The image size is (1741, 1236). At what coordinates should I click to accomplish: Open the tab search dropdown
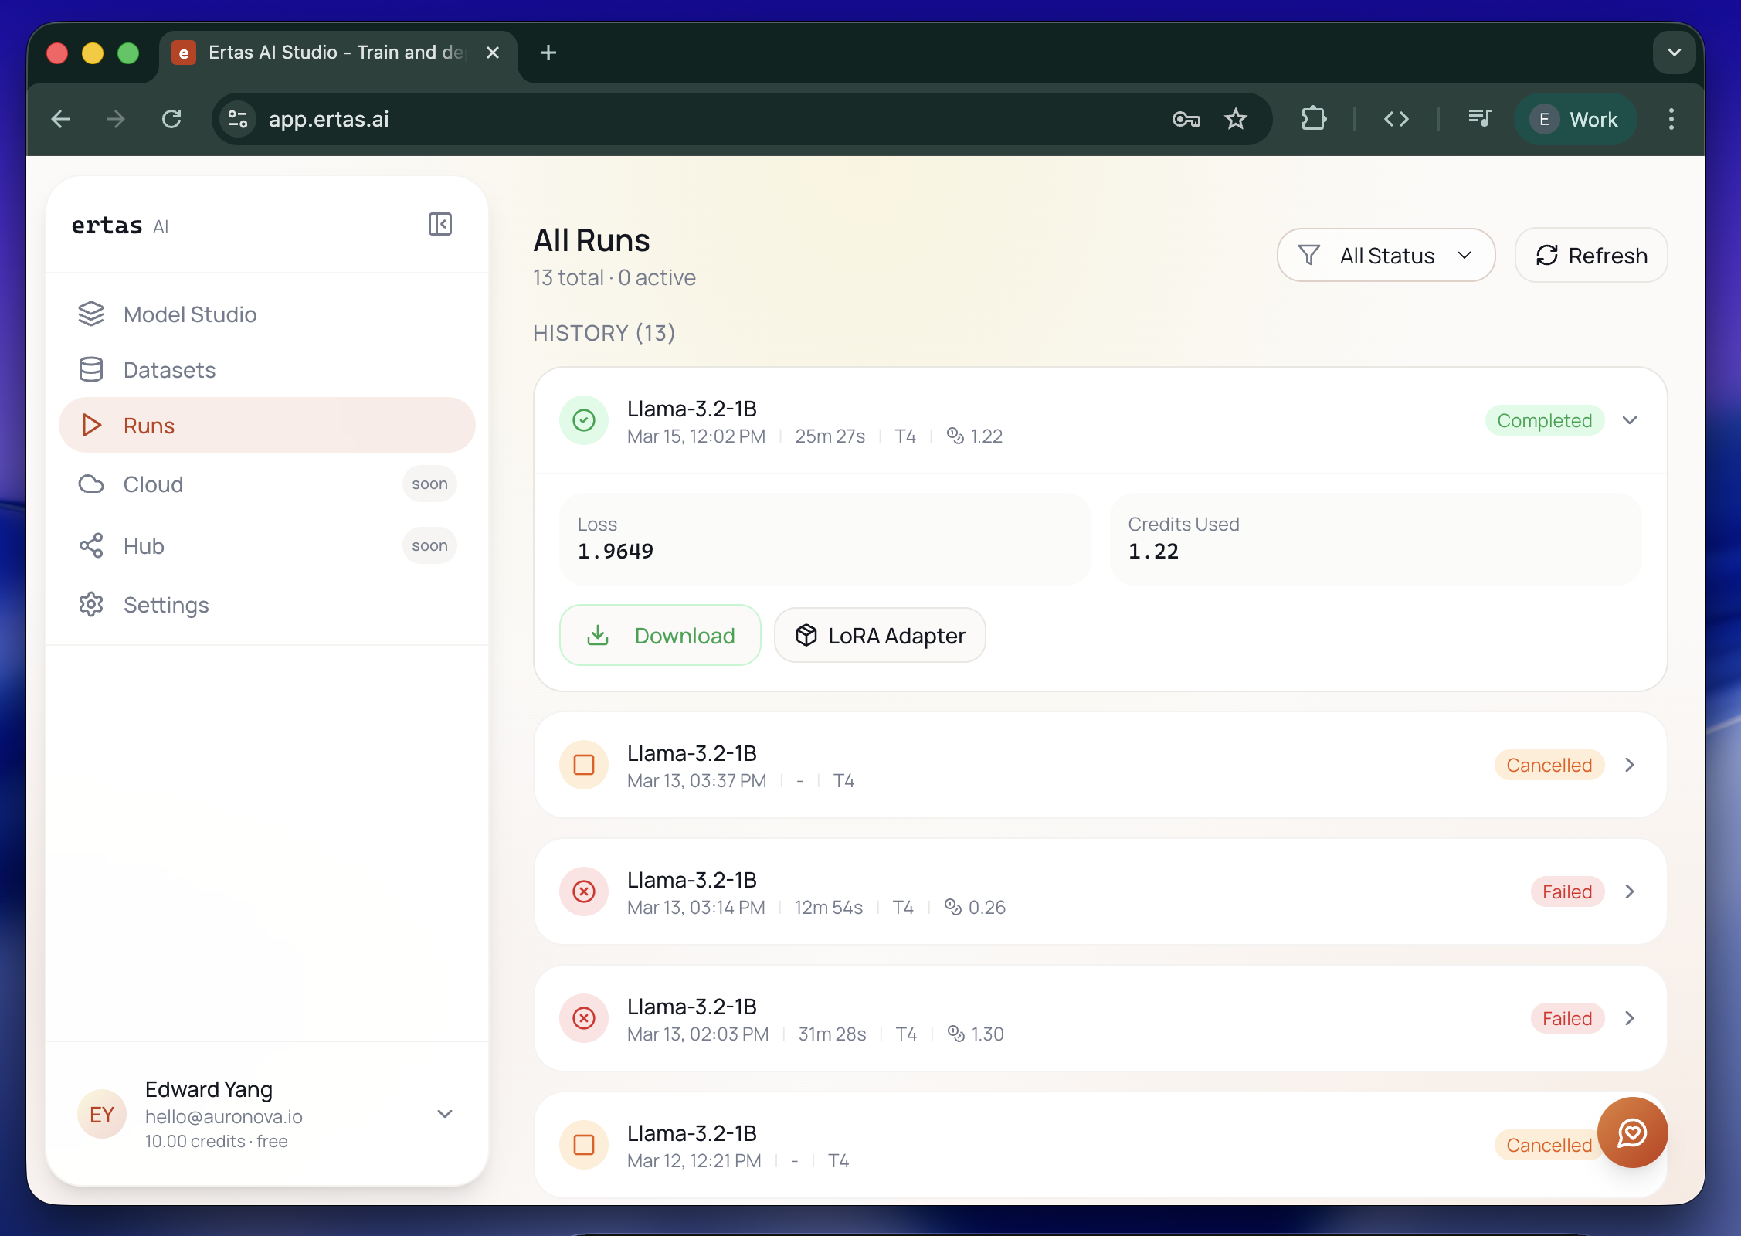(1675, 53)
